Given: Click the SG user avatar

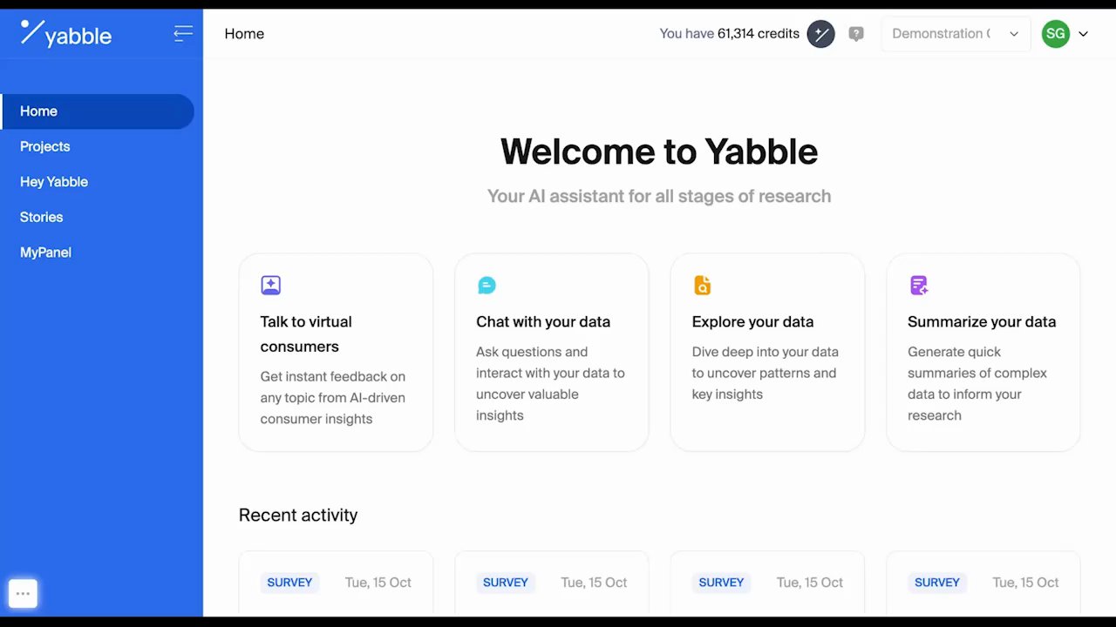Looking at the screenshot, I should [x=1055, y=34].
